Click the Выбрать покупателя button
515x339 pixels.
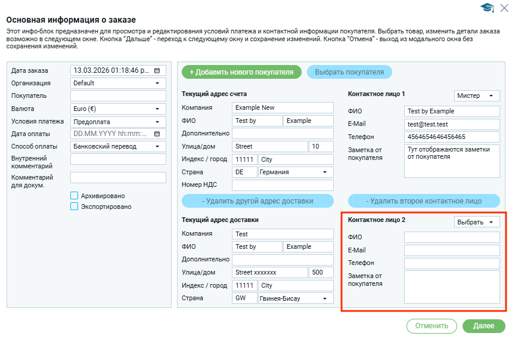[349, 72]
